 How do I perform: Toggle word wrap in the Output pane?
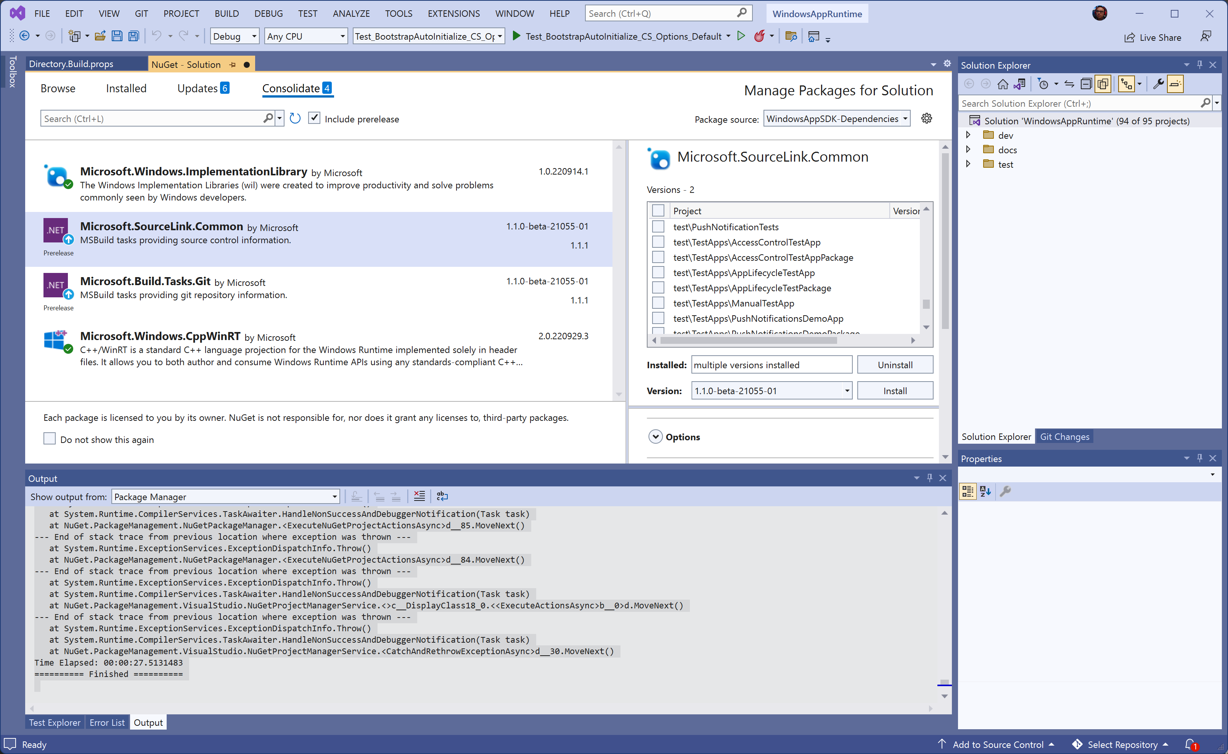(x=442, y=496)
